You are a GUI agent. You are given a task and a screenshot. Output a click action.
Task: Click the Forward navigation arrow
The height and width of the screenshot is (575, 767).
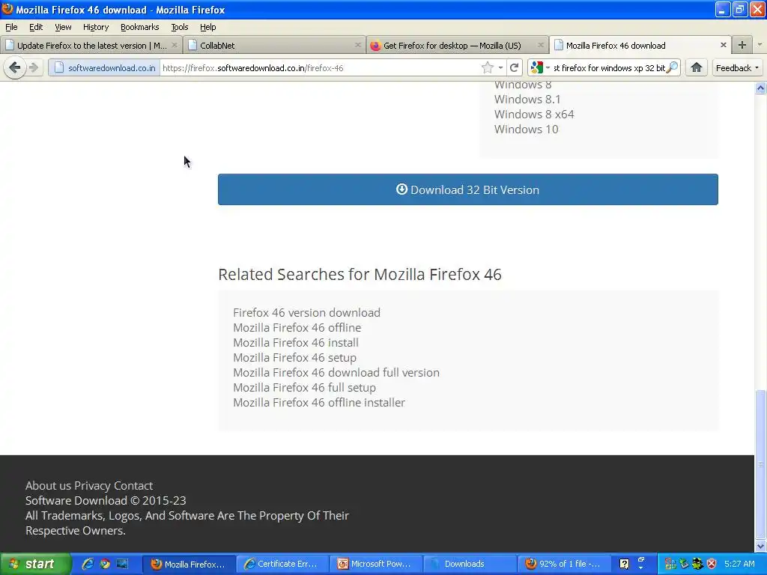click(34, 67)
